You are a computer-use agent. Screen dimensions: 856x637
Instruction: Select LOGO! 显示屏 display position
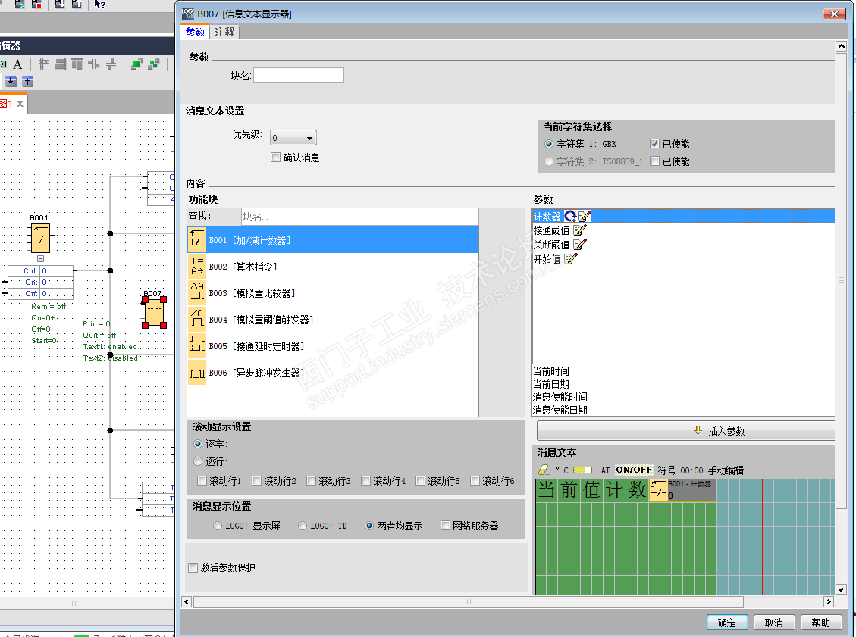point(218,526)
